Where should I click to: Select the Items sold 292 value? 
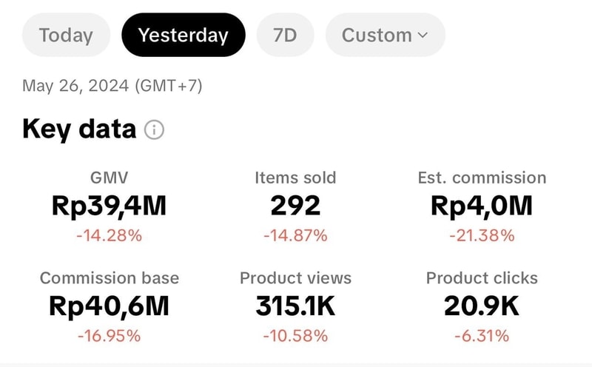[295, 206]
